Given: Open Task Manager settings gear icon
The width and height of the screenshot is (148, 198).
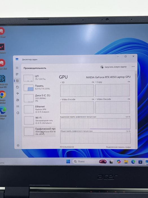Looking at the screenshot, I should point(18,145).
